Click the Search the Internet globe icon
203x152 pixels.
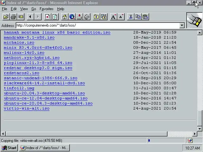[x=72, y=17]
